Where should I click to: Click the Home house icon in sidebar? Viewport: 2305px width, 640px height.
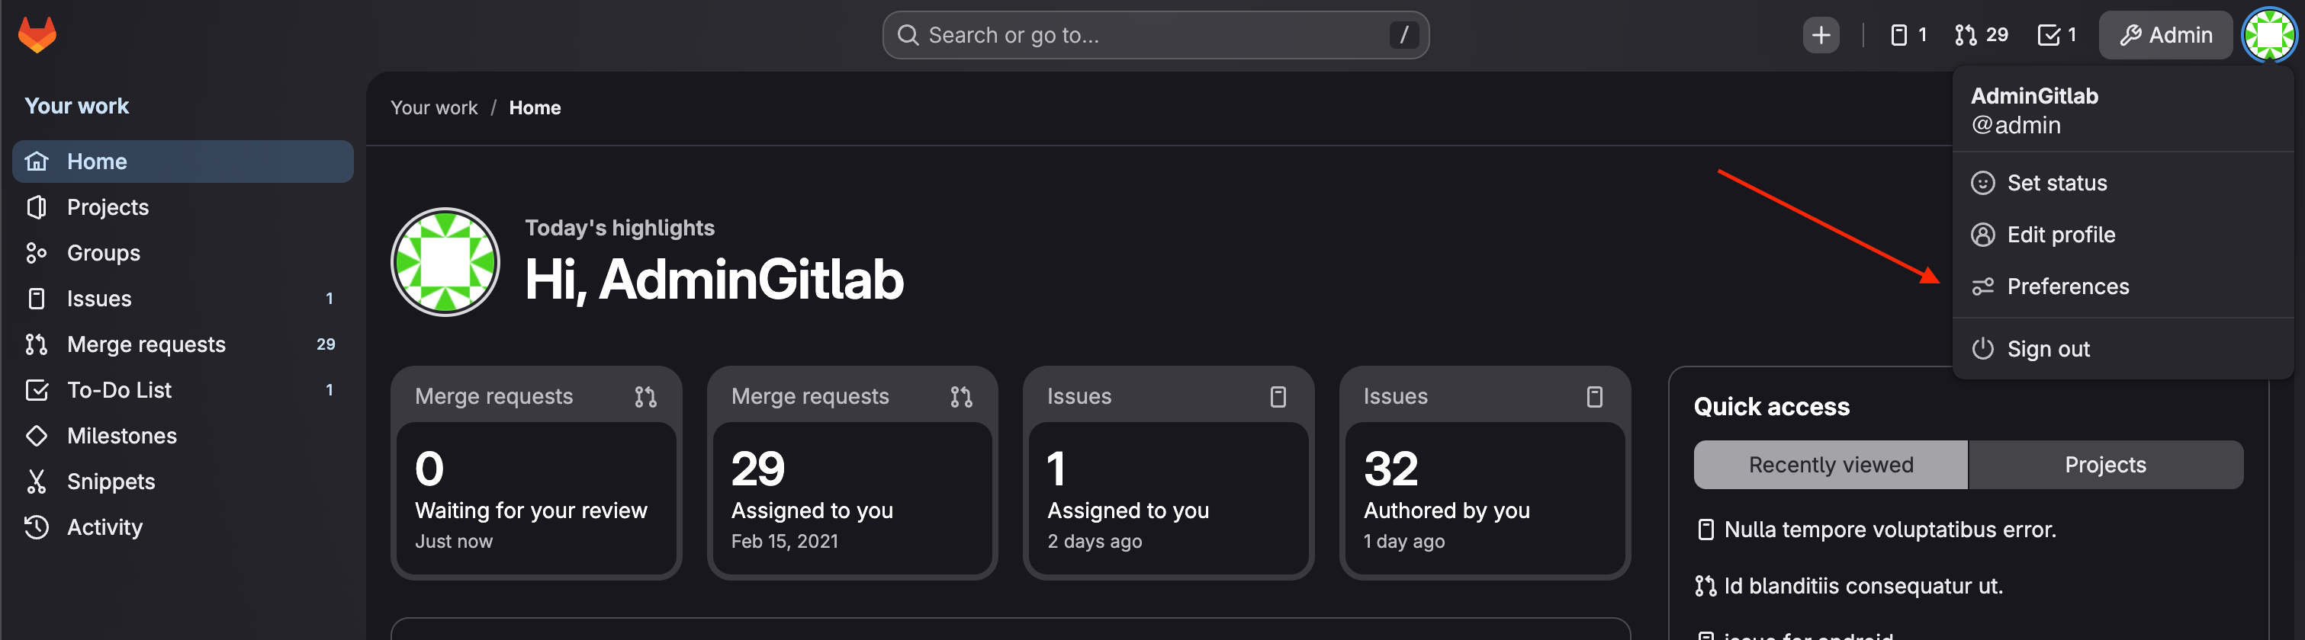click(x=37, y=161)
